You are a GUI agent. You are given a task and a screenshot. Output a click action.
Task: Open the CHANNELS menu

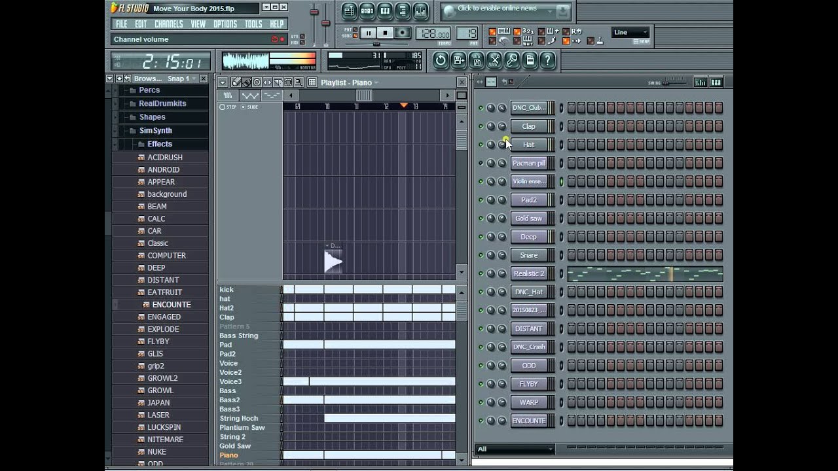(169, 24)
